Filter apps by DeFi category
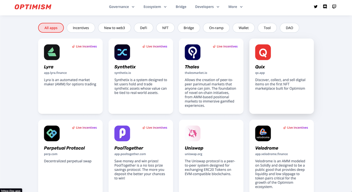The height and width of the screenshot is (192, 352). [x=144, y=28]
